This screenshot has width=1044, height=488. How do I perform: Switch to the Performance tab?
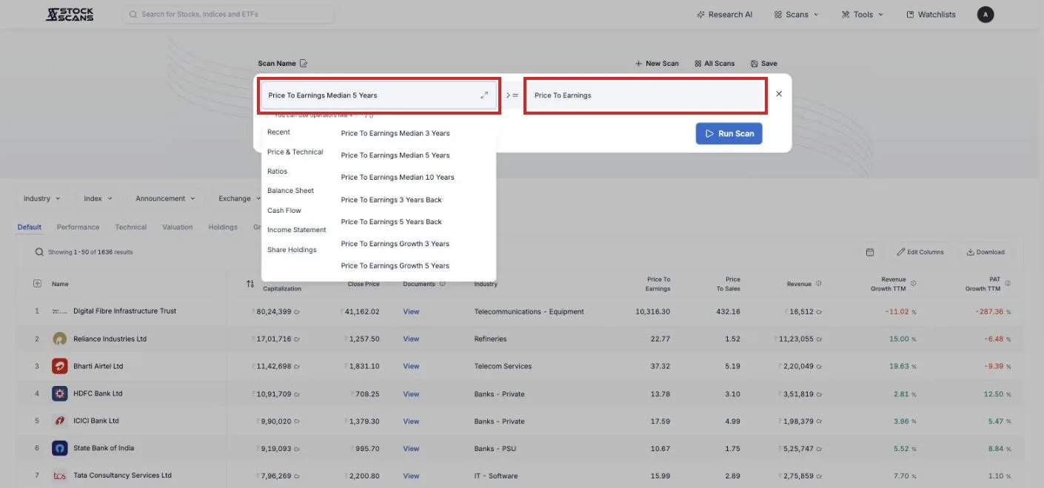click(x=78, y=228)
